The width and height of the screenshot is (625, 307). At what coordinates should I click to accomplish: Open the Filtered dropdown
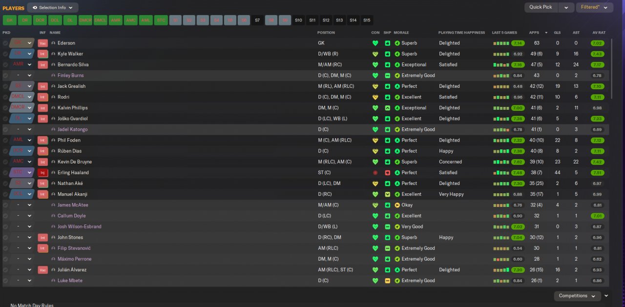594,8
